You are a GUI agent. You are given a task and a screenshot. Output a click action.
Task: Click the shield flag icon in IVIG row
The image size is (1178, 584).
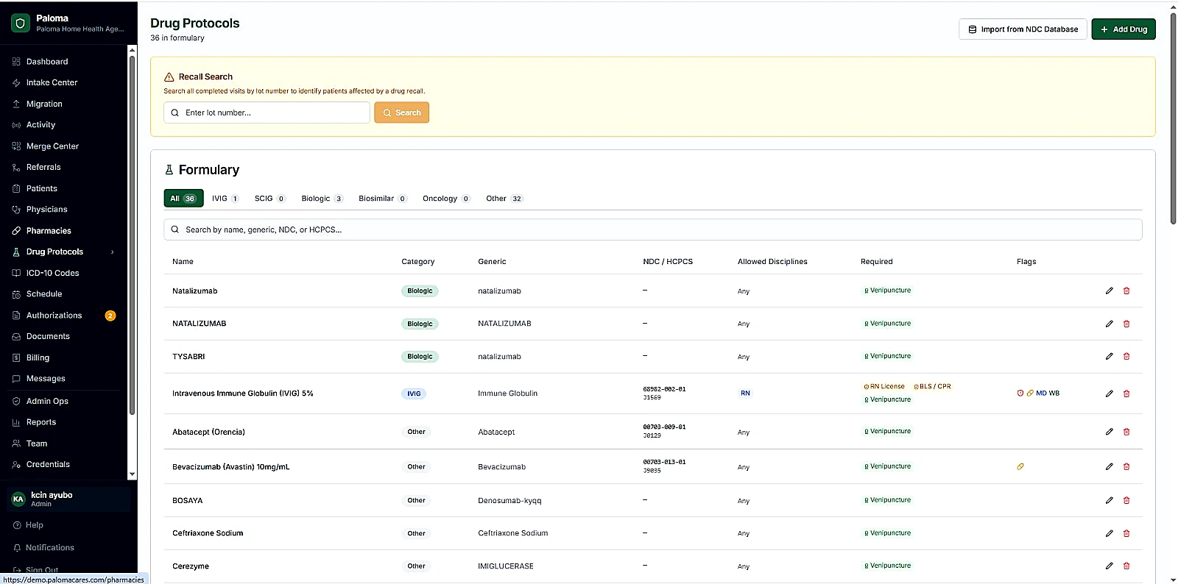[x=1020, y=393]
